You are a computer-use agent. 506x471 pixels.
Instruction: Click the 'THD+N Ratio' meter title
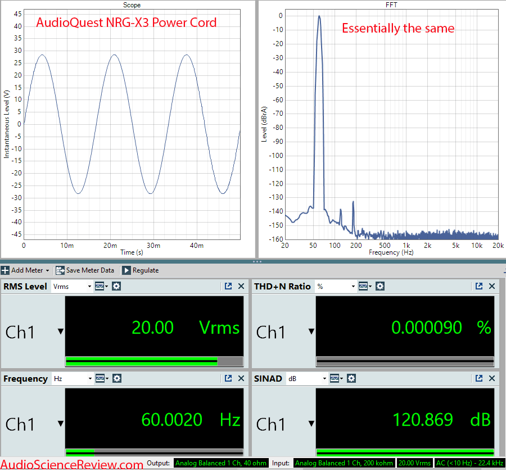pos(282,287)
